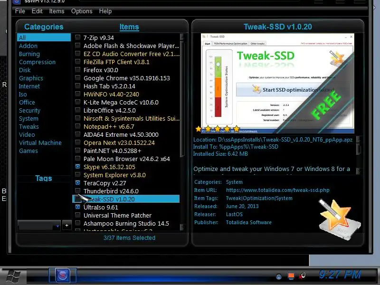This screenshot has height=285, width=380.
Task: Open the Tweak-SSD screenshot preview
Action: point(277,83)
